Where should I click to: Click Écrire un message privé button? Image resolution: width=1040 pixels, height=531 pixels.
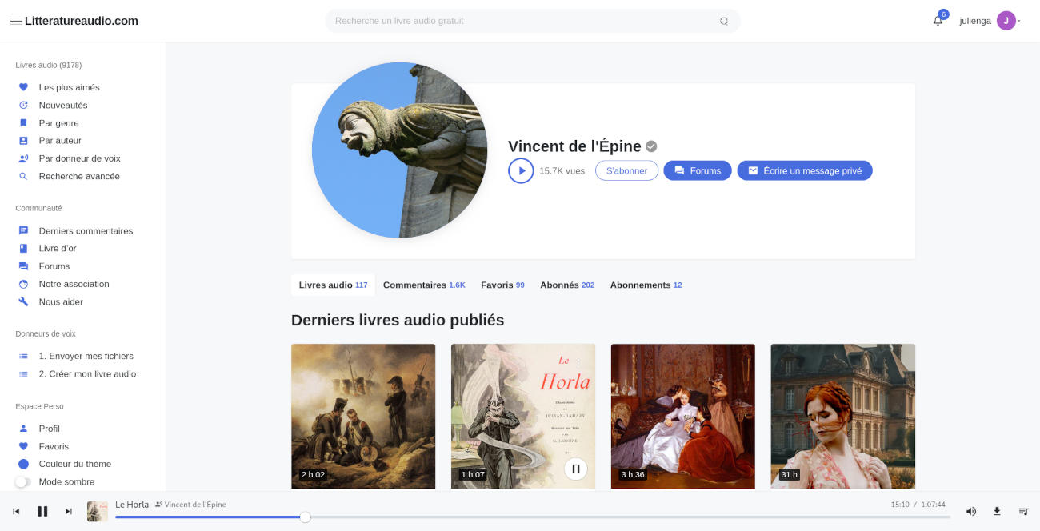(x=804, y=170)
